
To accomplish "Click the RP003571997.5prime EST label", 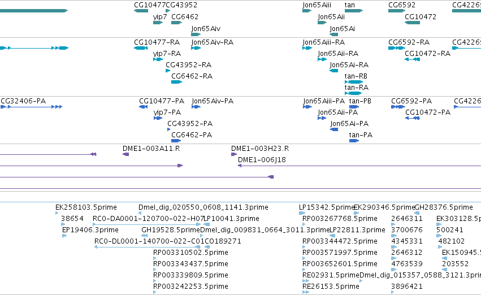I will pos(340,253).
